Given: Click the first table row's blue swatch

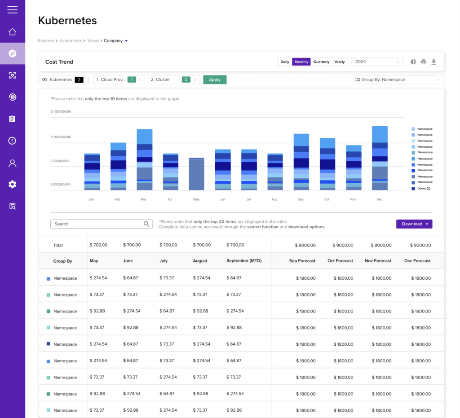Looking at the screenshot, I should coord(49,278).
